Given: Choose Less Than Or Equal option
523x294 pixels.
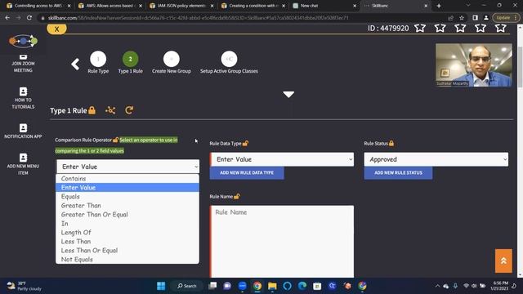Looking at the screenshot, I should point(127,251).
